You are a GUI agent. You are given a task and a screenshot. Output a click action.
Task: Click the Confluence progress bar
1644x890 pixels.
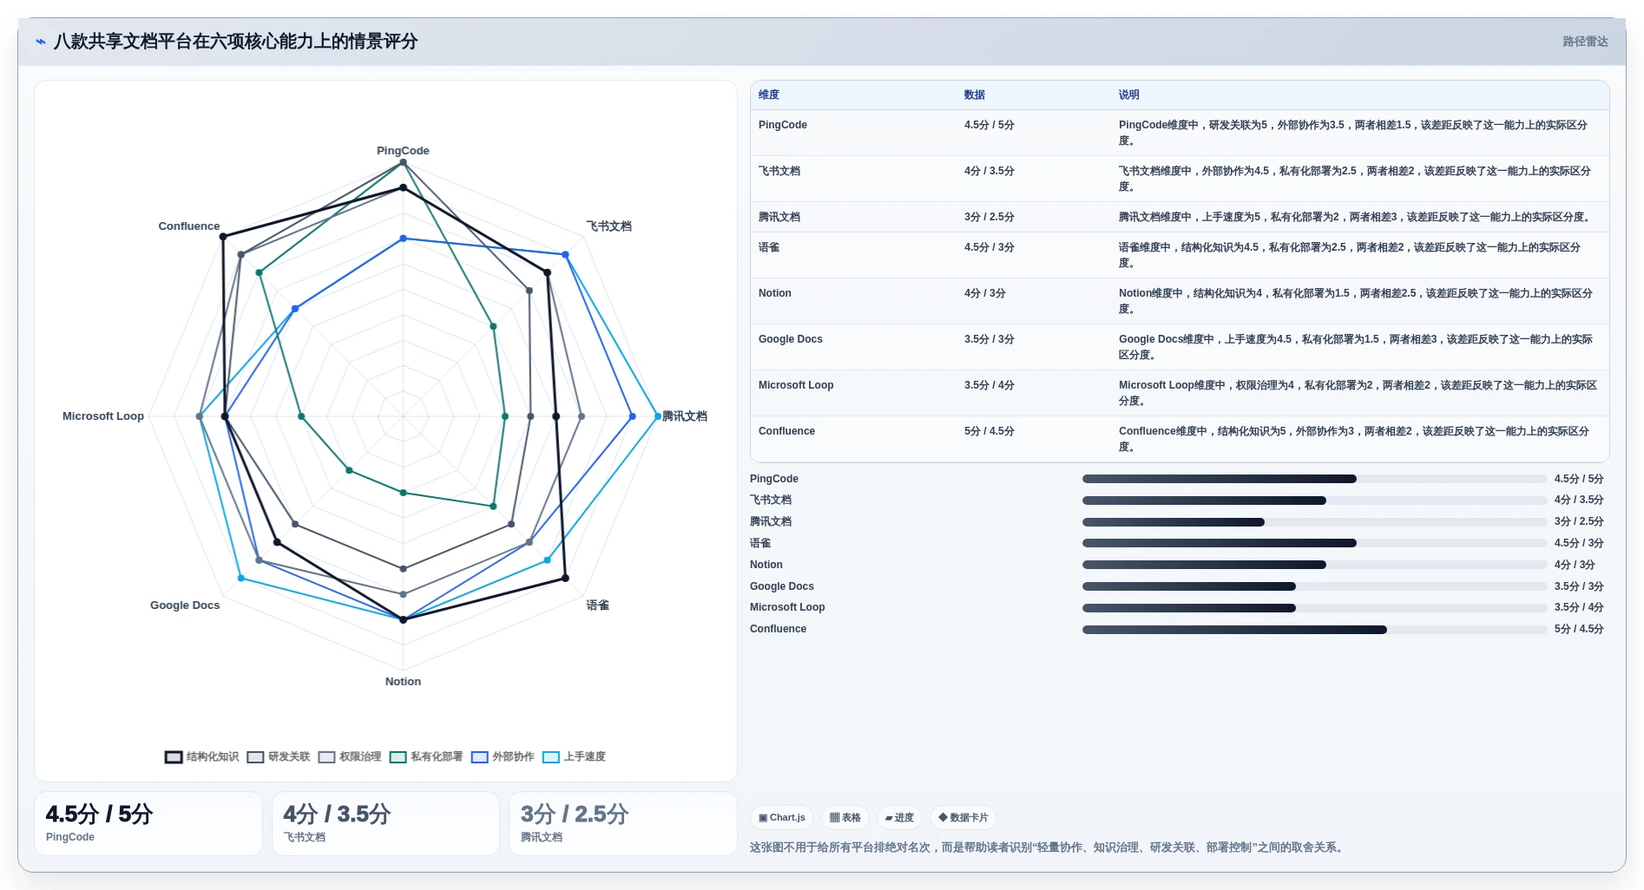point(1314,630)
